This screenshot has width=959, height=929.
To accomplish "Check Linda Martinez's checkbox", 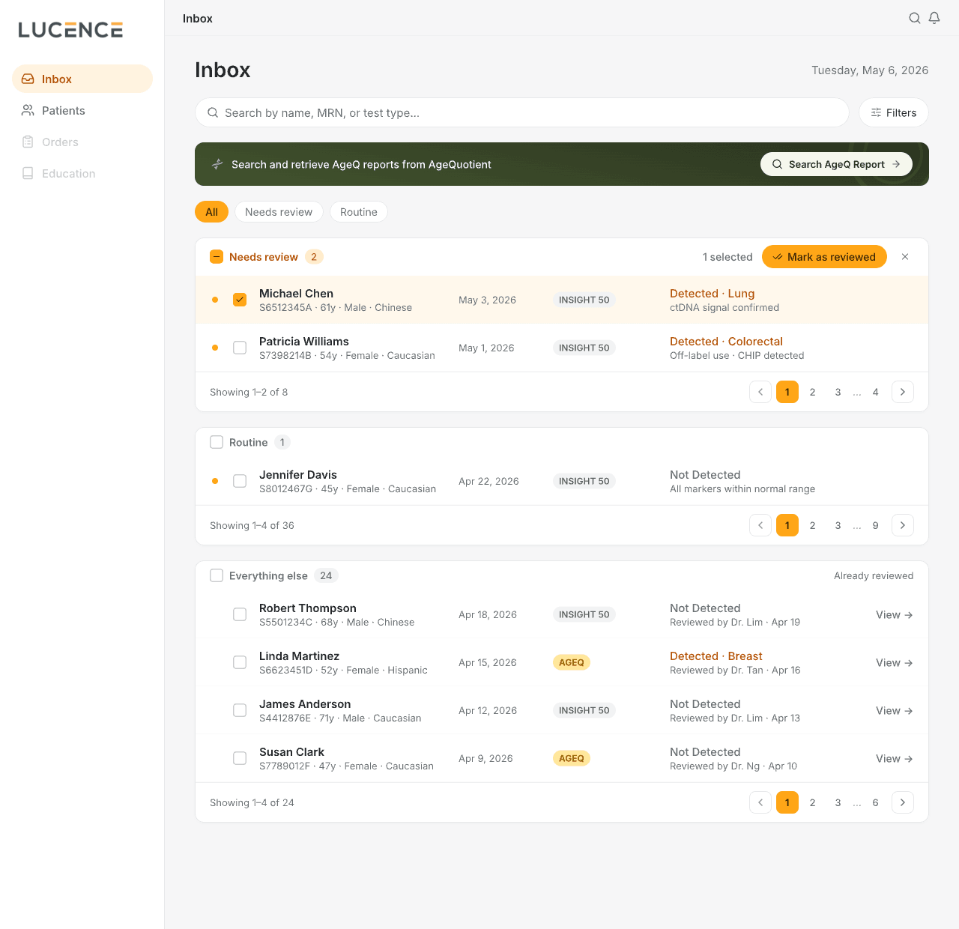I will (x=240, y=662).
